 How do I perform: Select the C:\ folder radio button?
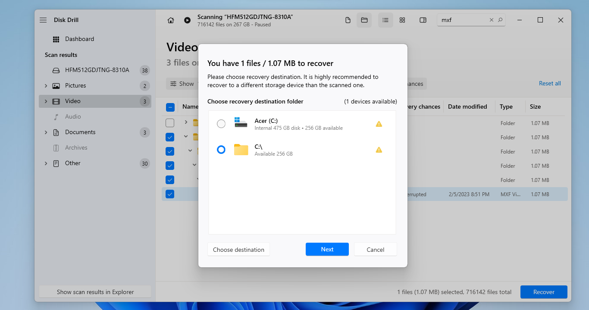(221, 150)
